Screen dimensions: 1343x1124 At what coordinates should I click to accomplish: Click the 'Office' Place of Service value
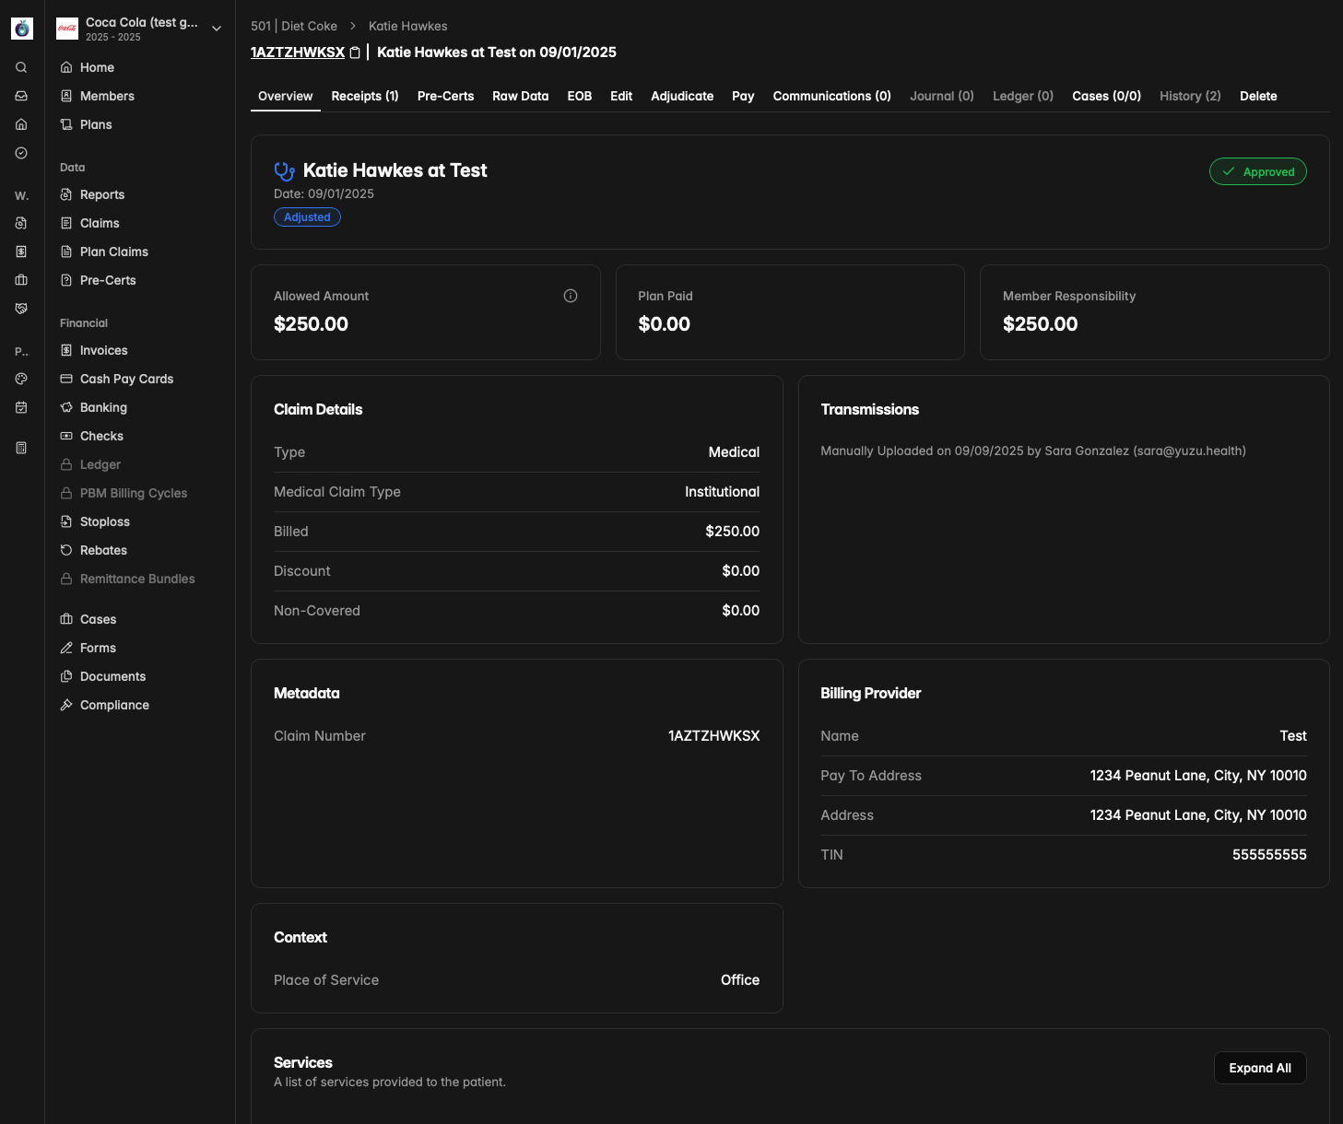[740, 980]
